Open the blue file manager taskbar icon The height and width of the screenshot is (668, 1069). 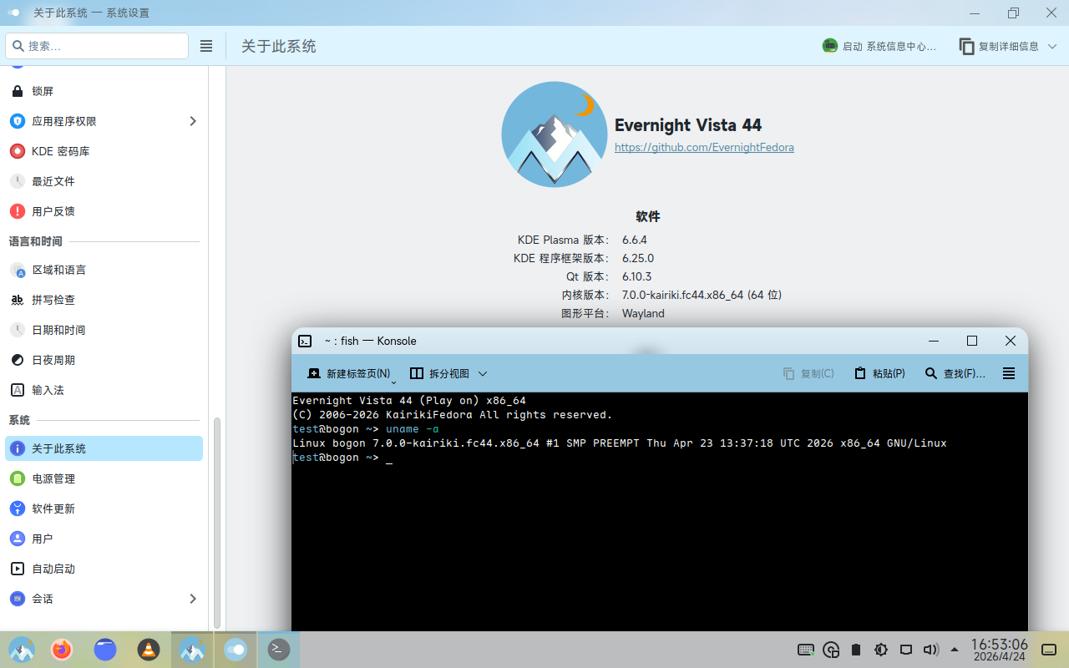tap(105, 650)
